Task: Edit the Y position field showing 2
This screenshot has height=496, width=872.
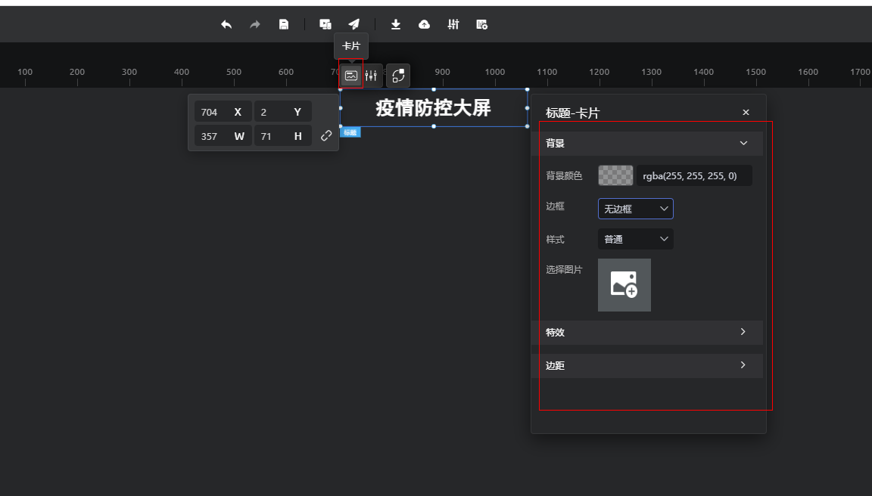Action: 282,112
